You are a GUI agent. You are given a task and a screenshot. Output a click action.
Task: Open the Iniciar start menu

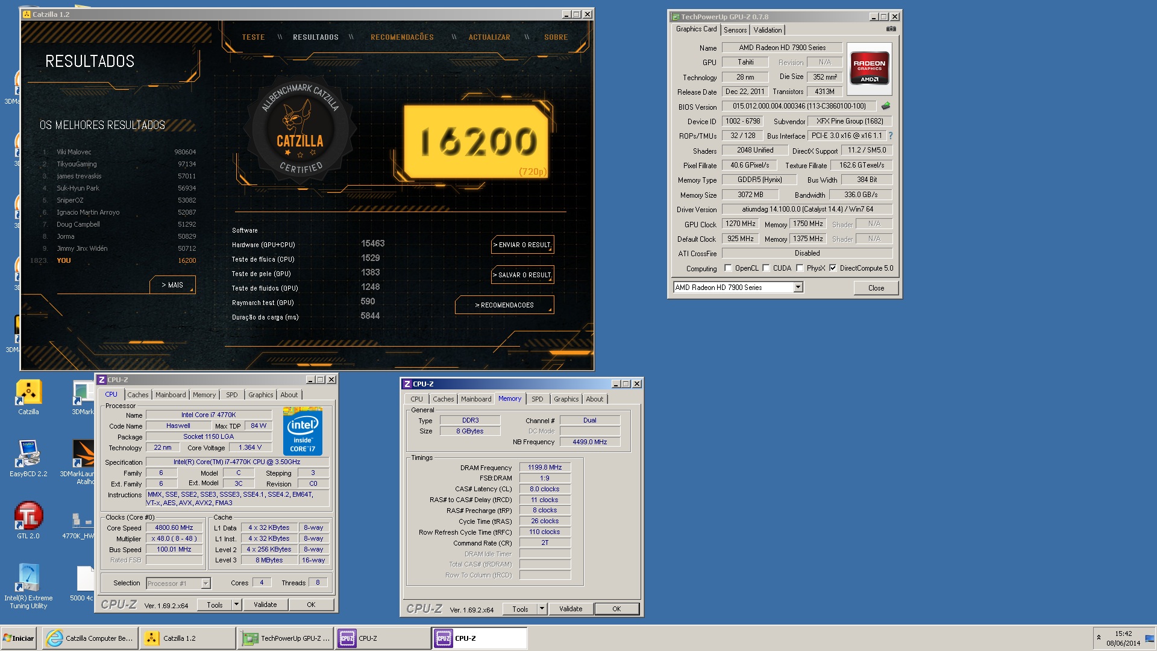click(x=19, y=638)
